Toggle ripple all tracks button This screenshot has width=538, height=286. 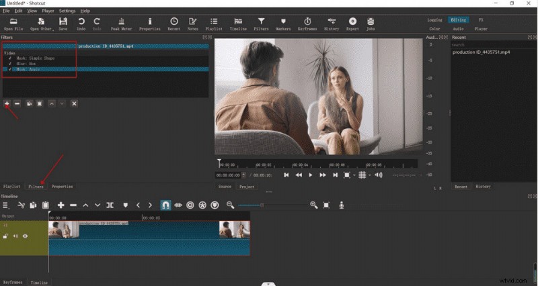(x=202, y=205)
